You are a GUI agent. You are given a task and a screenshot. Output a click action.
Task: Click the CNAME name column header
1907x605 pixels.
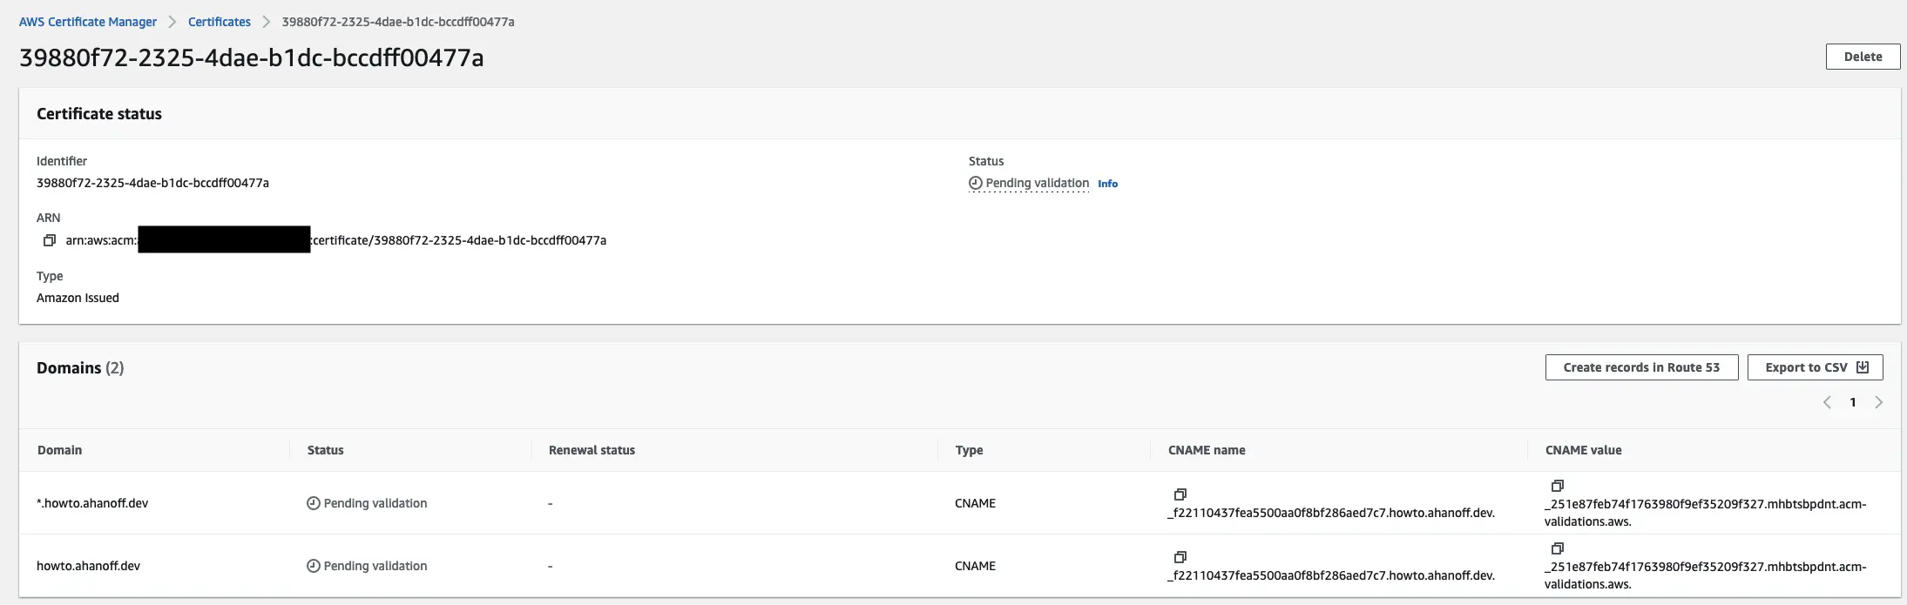(x=1207, y=450)
